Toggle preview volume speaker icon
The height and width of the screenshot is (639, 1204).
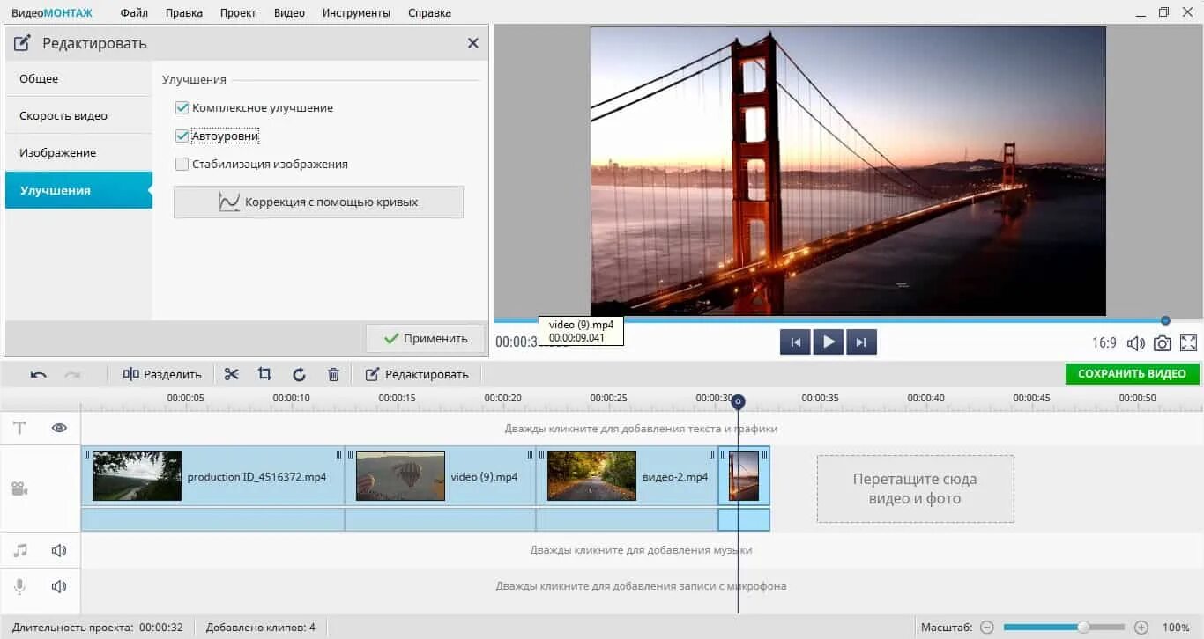pos(1136,343)
